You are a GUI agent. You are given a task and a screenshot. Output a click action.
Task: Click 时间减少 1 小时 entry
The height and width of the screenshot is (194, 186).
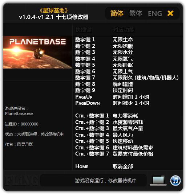click(x=131, y=103)
